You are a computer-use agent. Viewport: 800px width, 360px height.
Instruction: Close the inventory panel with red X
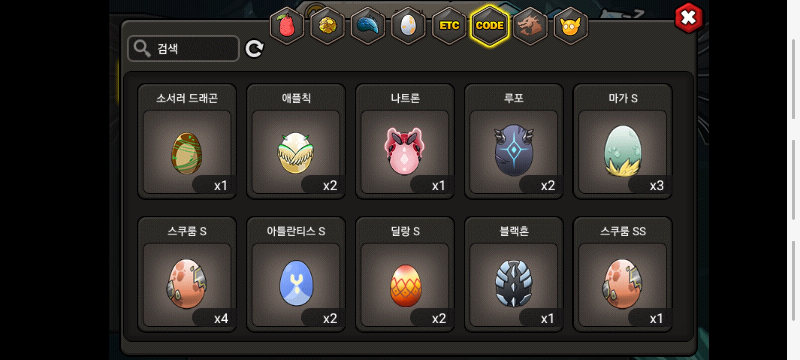pyautogui.click(x=689, y=18)
